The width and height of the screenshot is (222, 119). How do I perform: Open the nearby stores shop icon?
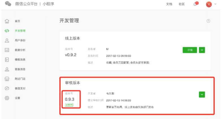(x=7, y=79)
